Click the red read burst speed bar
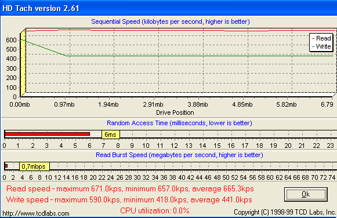This screenshot has height=218, width=337. [x=6, y=166]
